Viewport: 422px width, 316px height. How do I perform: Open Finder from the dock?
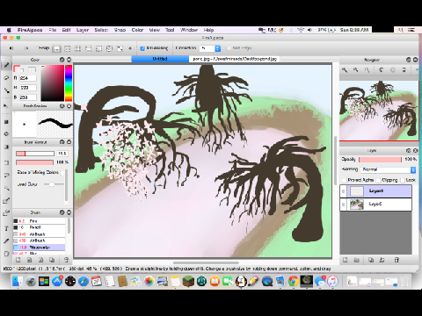pos(17,282)
